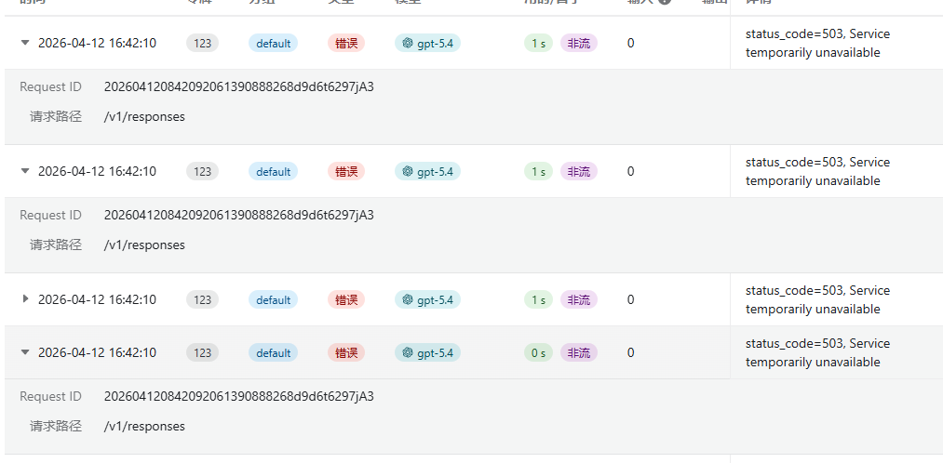Click the 123 token tag in the collapsed row
The image size is (943, 463).
tap(203, 299)
